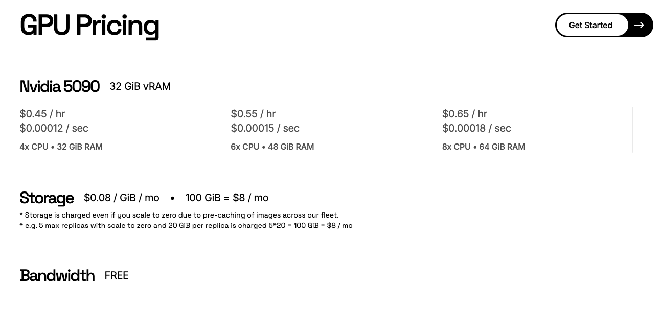This screenshot has width=661, height=312.
Task: Choose the 6x CPU • 48 GiB RAM option
Action: coord(272,147)
